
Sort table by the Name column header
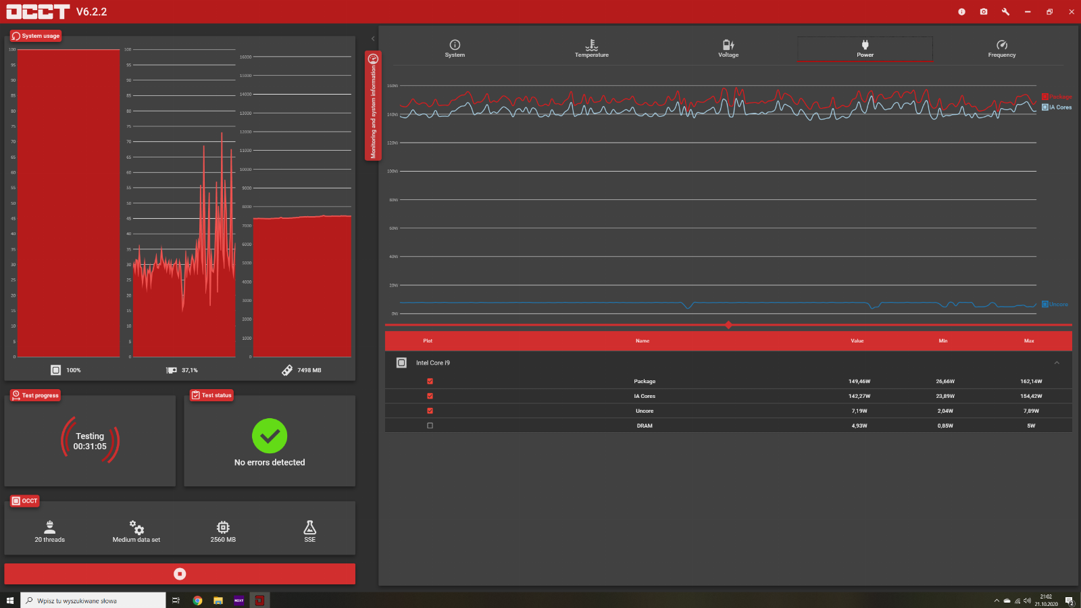click(643, 340)
